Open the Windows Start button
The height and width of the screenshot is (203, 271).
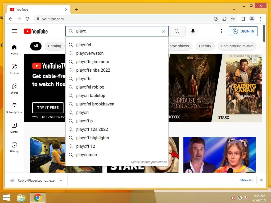pos(6,198)
